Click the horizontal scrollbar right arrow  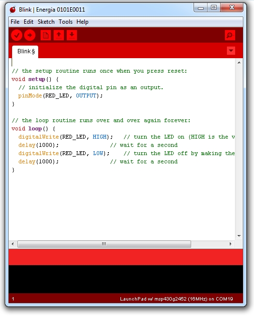coord(231,244)
